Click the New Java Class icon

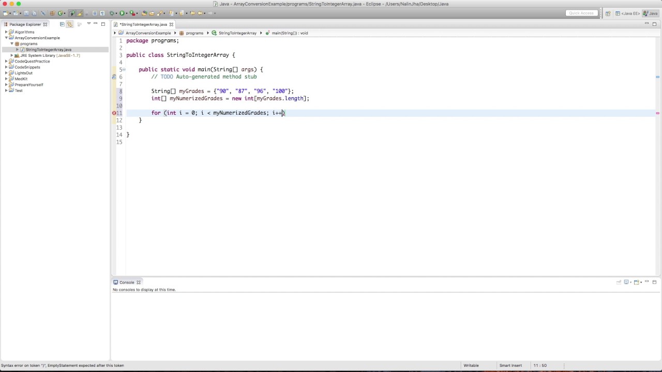coord(61,13)
